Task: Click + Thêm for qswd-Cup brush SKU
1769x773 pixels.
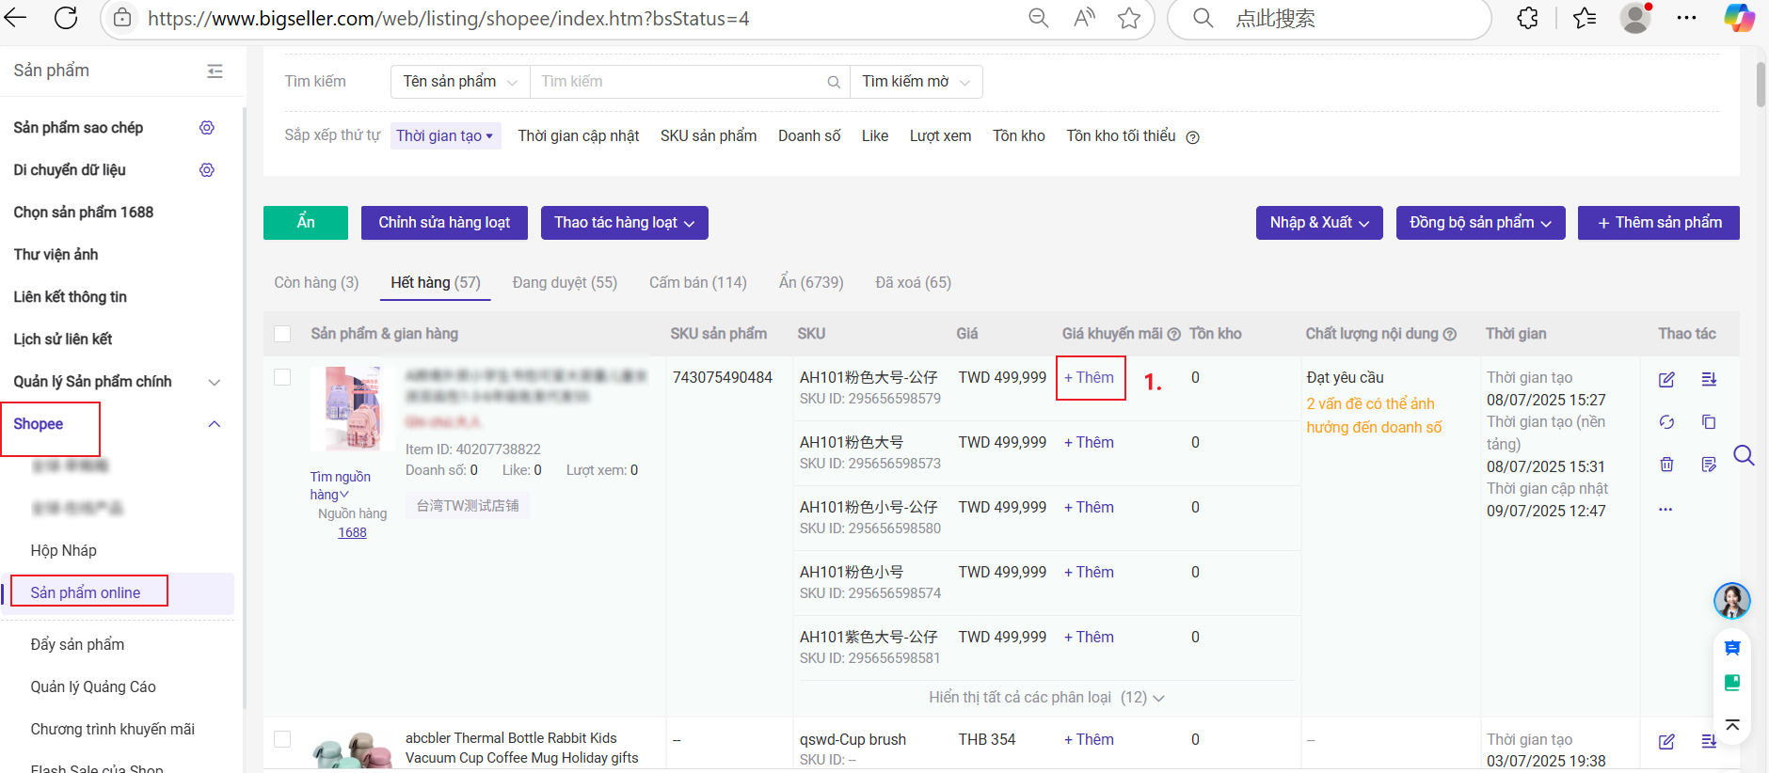Action: (x=1090, y=740)
